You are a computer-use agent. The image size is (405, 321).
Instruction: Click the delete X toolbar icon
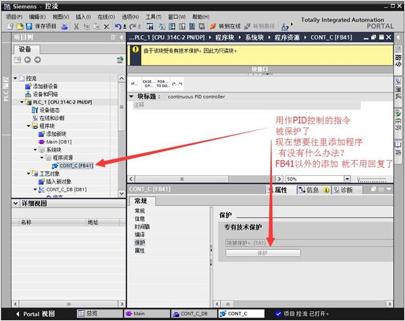tap(106, 26)
